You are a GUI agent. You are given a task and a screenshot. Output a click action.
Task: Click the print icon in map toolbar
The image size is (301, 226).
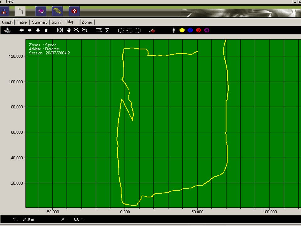pyautogui.click(x=8, y=30)
